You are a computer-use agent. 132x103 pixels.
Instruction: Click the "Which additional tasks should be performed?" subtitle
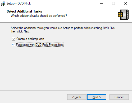[x=39, y=16]
